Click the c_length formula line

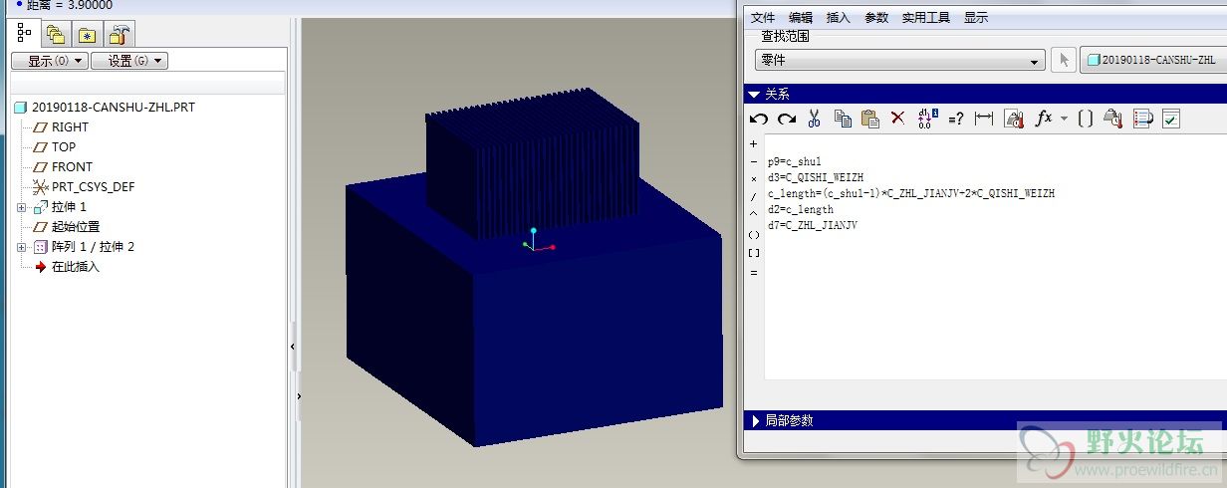[x=910, y=193]
